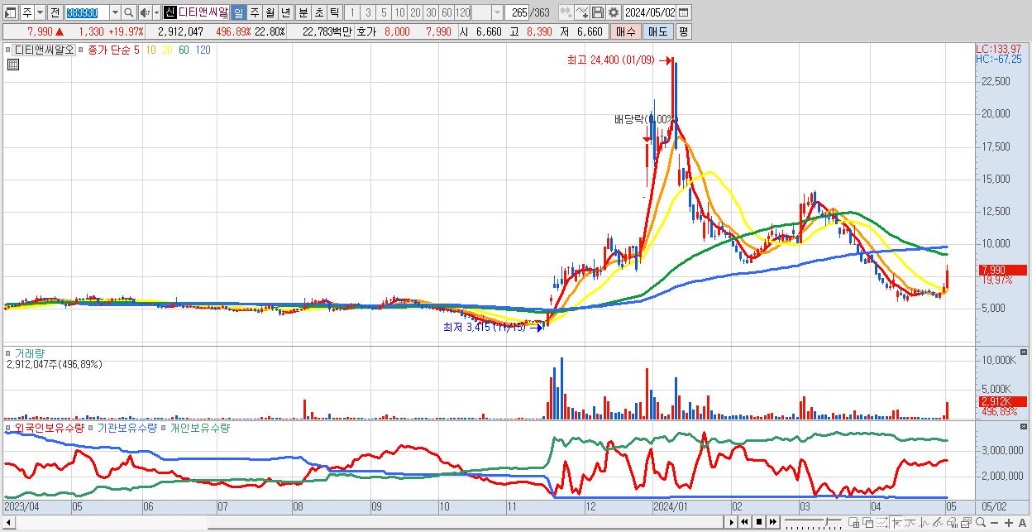Viewport: 1032px width, 532px height.
Task: Click the 평 button next to 매도
Action: [x=683, y=31]
